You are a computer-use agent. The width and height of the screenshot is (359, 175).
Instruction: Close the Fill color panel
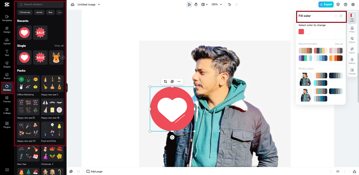click(341, 16)
